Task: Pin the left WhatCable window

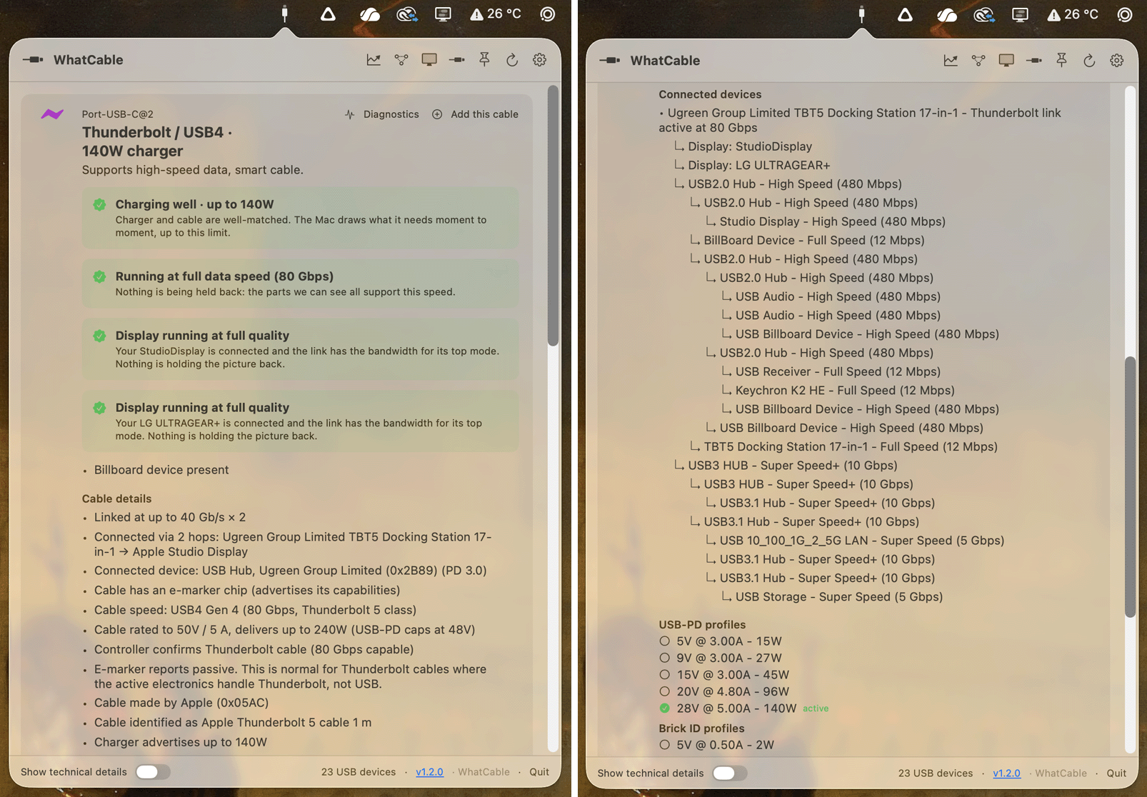Action: point(484,60)
